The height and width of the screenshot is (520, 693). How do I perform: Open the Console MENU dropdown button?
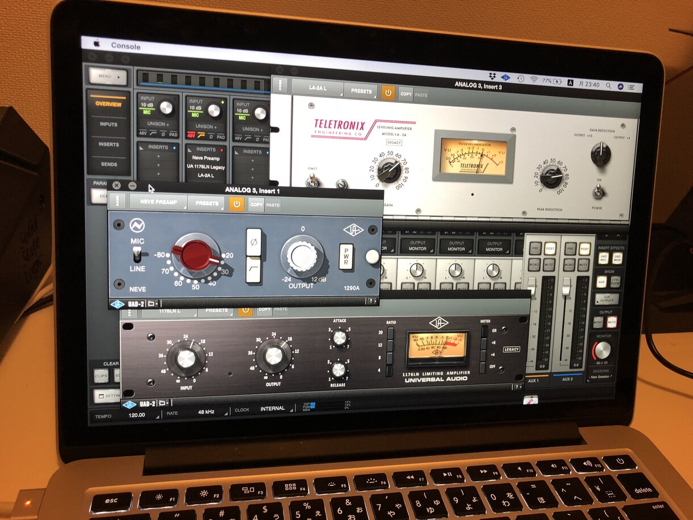point(107,76)
